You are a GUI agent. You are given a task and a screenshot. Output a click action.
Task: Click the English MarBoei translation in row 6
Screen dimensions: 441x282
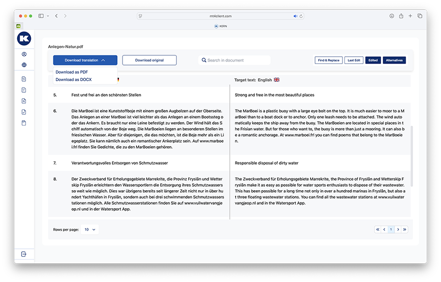320,126
